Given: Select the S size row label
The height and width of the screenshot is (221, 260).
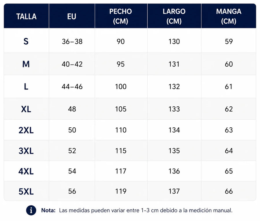Looking at the screenshot, I should point(26,41).
